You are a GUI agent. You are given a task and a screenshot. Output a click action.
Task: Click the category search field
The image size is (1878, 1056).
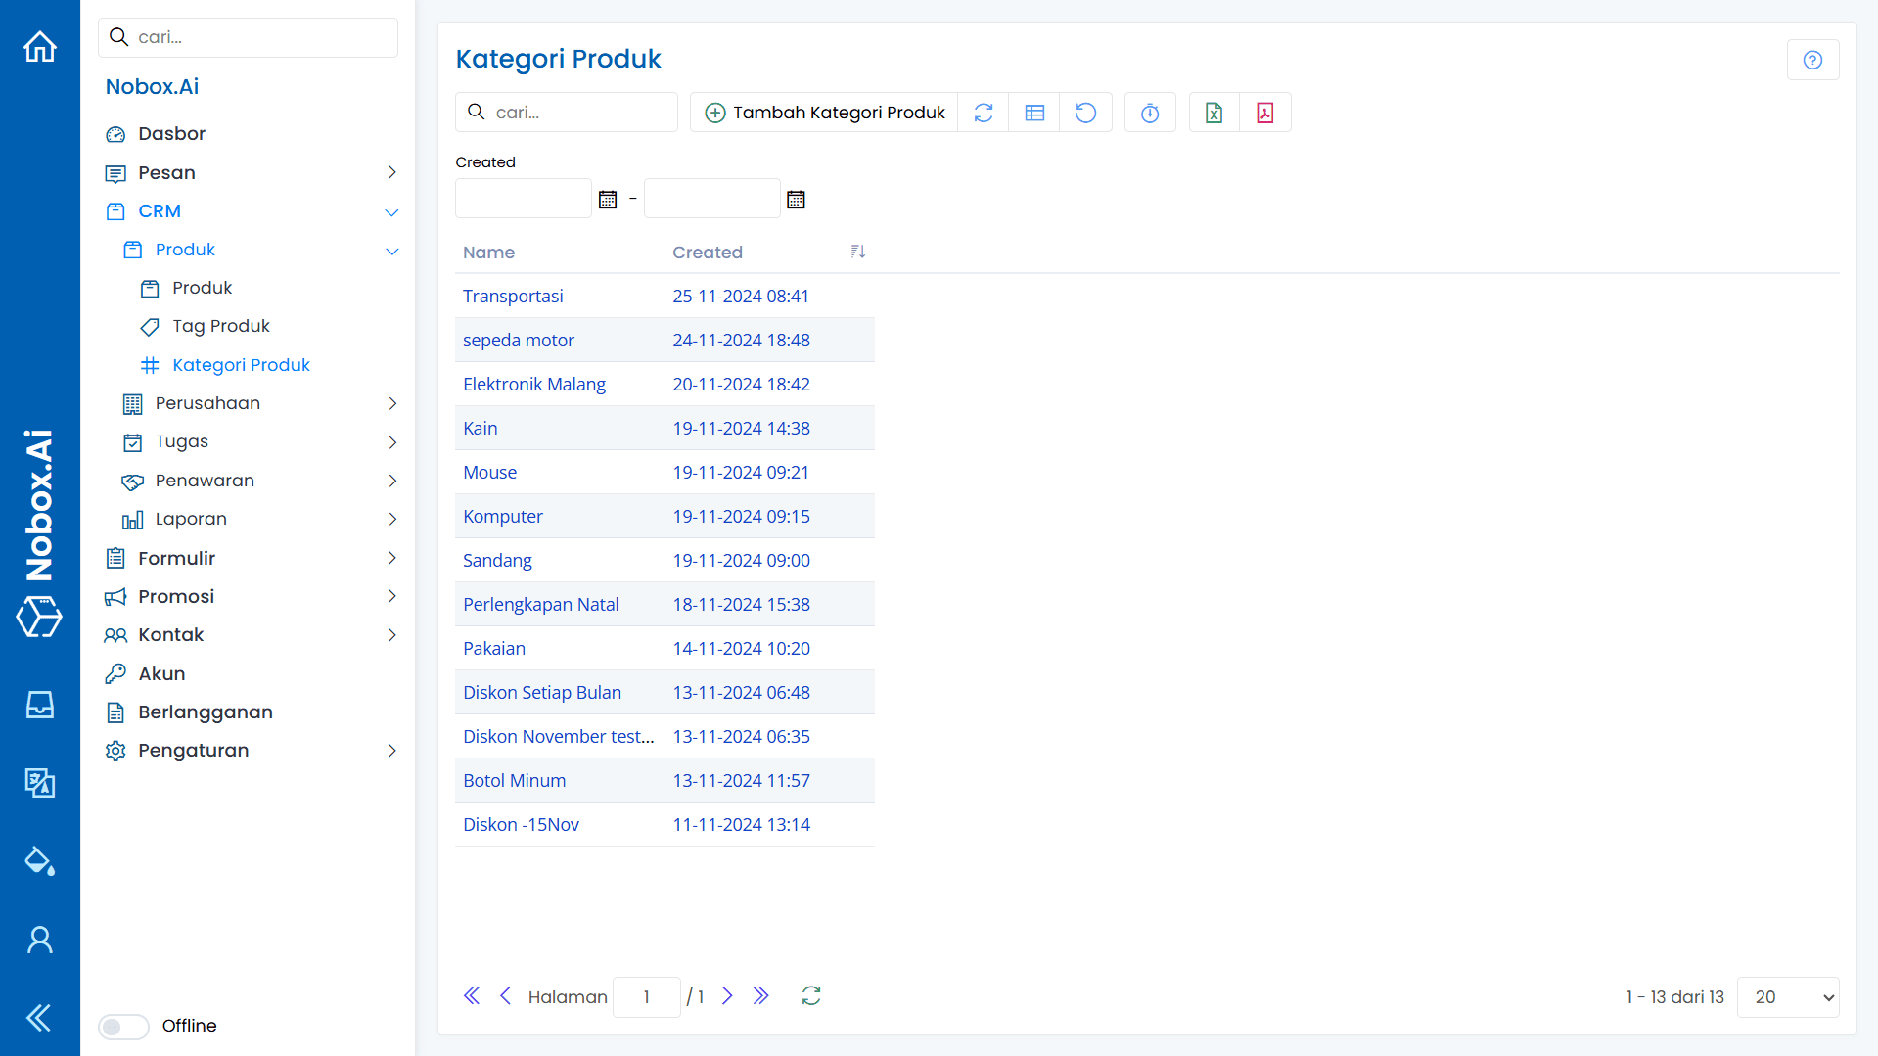click(x=577, y=113)
